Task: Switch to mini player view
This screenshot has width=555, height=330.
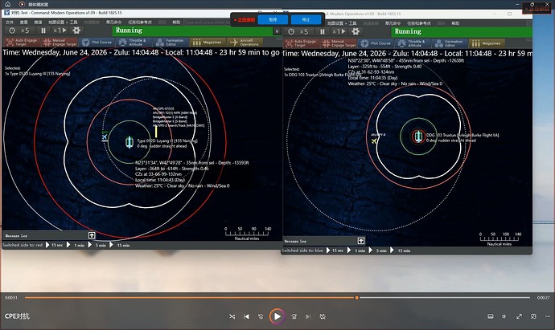Action: point(533,316)
